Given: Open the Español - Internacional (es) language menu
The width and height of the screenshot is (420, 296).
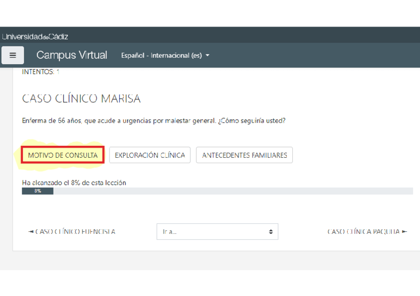Looking at the screenshot, I should click(x=161, y=55).
